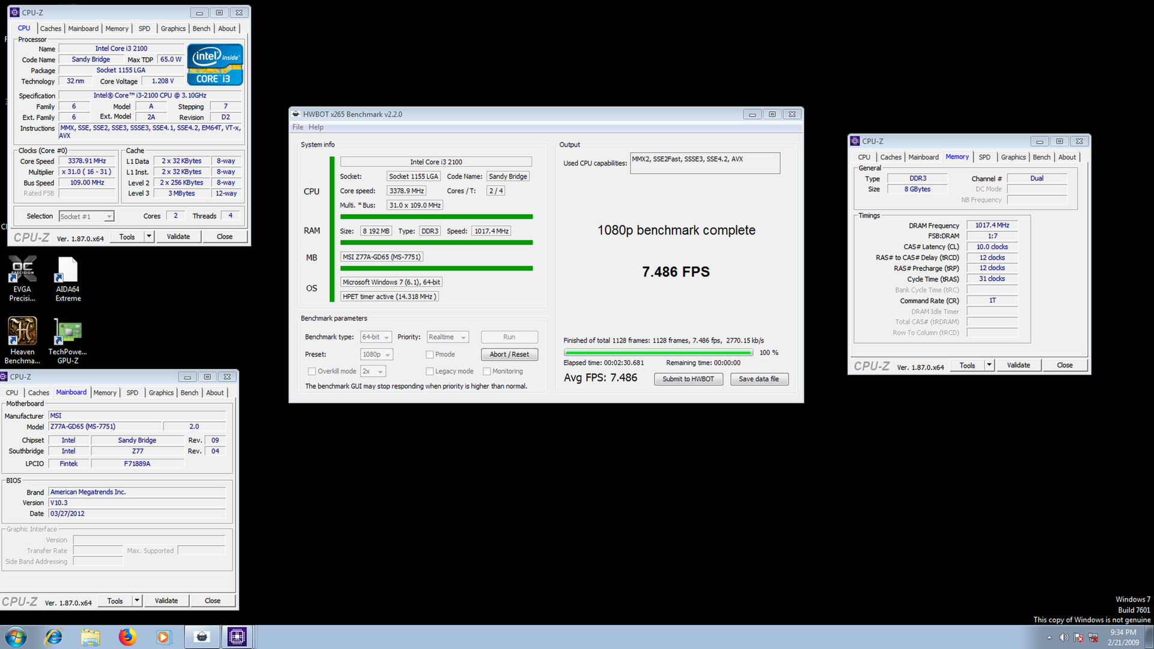Viewport: 1154px width, 649px height.
Task: Switch to Caches tab in top-left CPU-Z
Action: coord(50,29)
